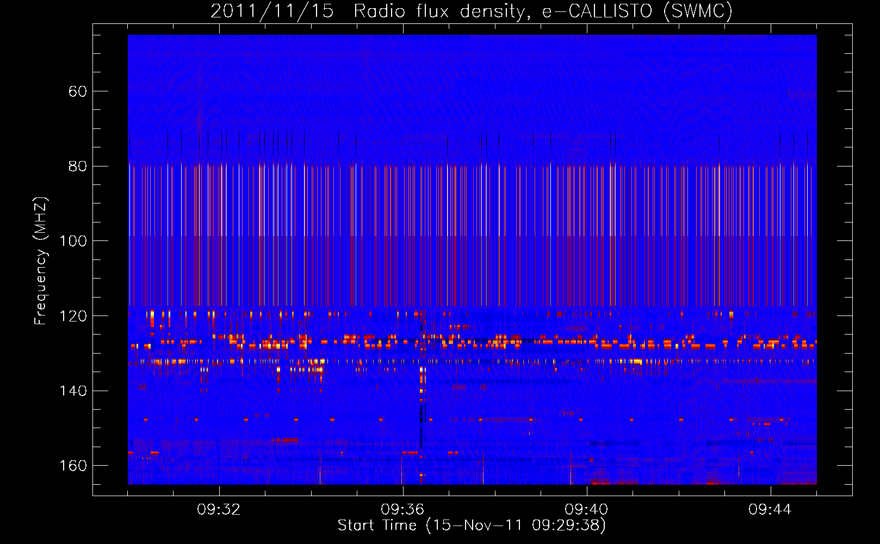Click the "Start Time (15-Nov-11 09:29:38)" label
The height and width of the screenshot is (544, 880).
[x=472, y=526]
